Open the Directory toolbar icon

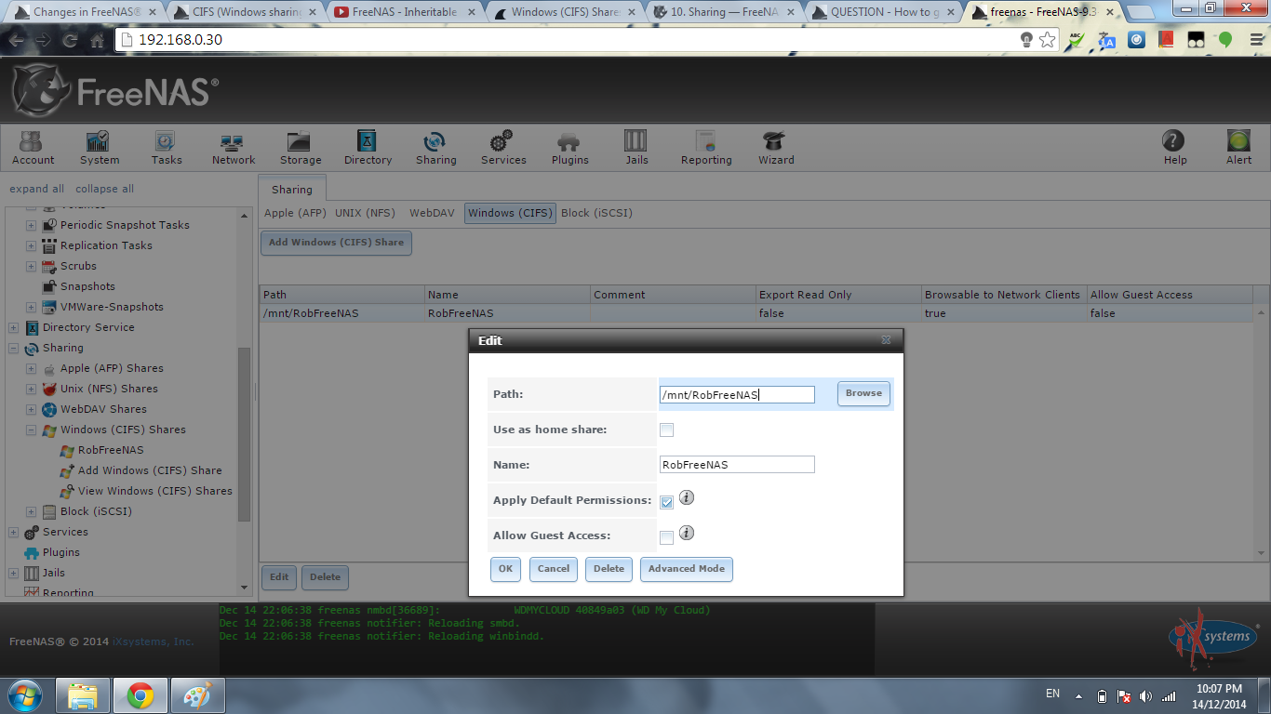(368, 147)
